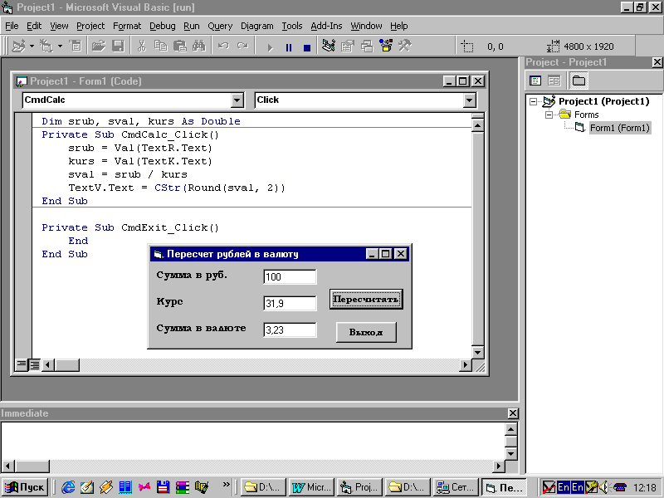The image size is (664, 498).
Task: Click the Курс field with 31,9
Action: tap(290, 303)
